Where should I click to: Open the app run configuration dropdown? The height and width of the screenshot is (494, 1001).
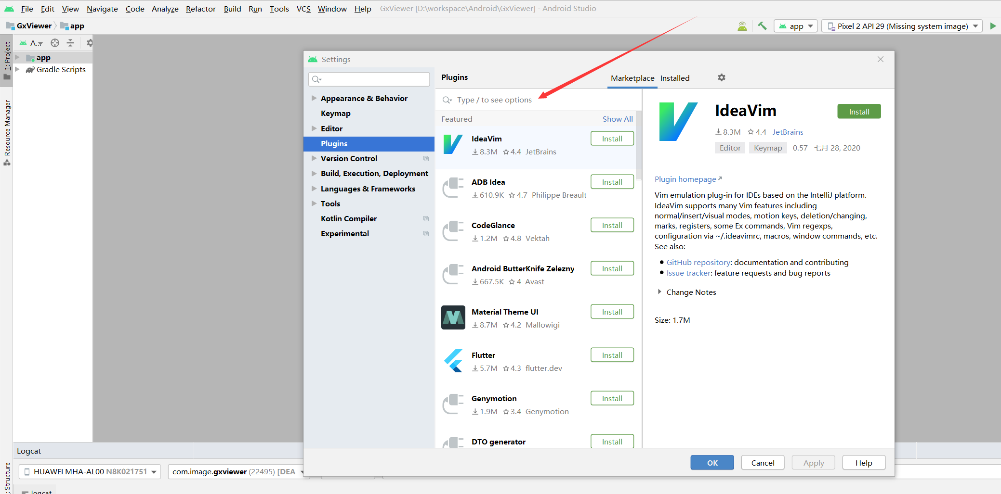tap(796, 26)
